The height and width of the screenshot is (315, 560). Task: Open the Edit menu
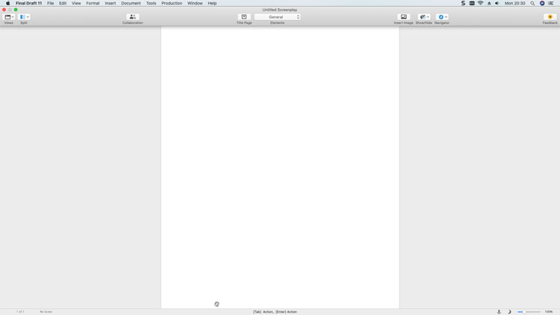63,3
